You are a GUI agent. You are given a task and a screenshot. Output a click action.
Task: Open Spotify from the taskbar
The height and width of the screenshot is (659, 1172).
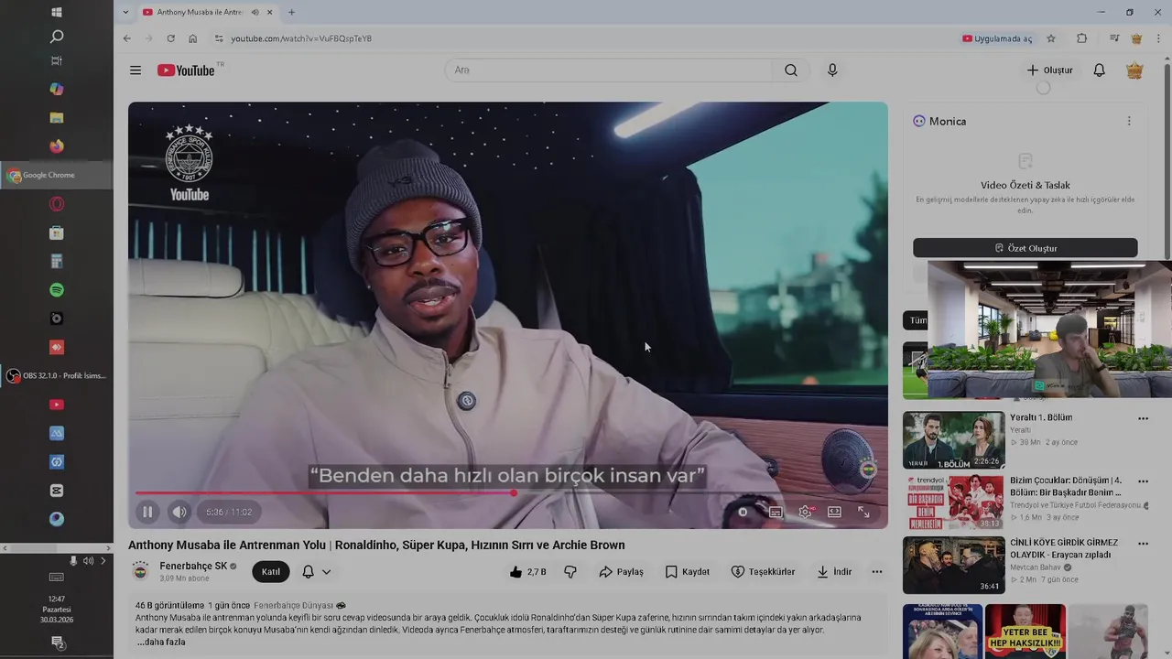(57, 290)
